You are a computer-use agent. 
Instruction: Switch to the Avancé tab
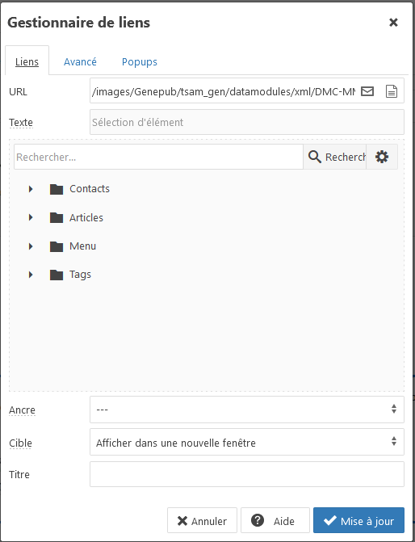pos(80,62)
